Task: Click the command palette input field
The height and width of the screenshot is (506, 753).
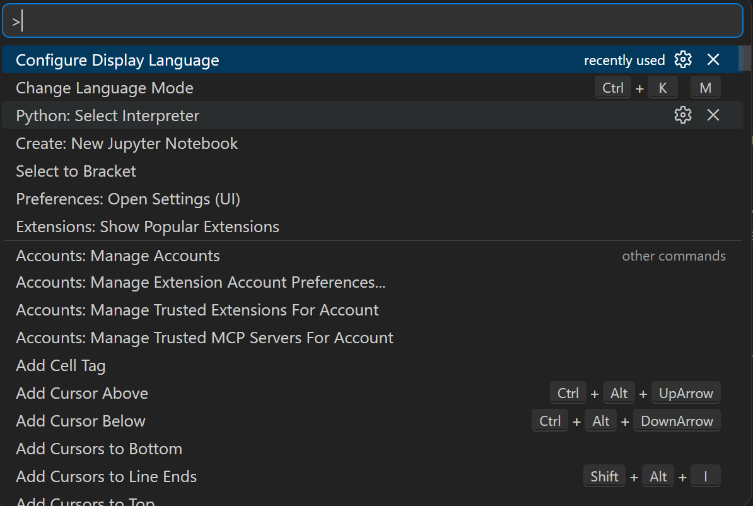Action: [x=373, y=21]
